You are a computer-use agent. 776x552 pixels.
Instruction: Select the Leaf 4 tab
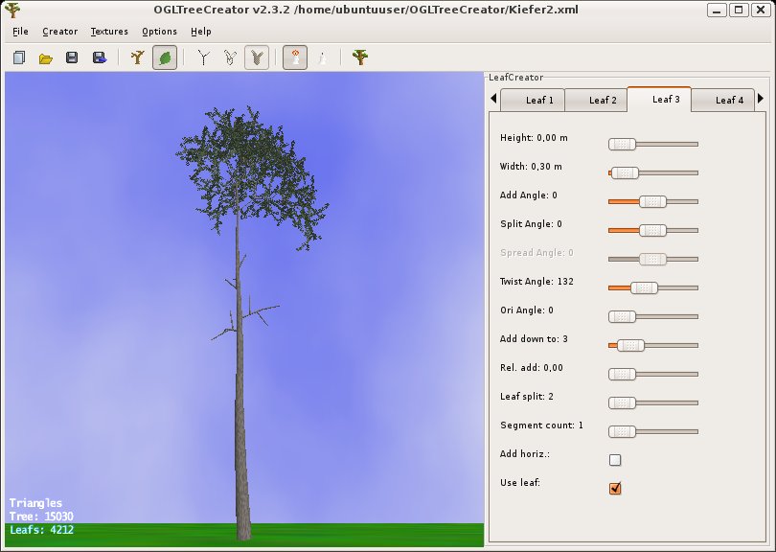728,100
